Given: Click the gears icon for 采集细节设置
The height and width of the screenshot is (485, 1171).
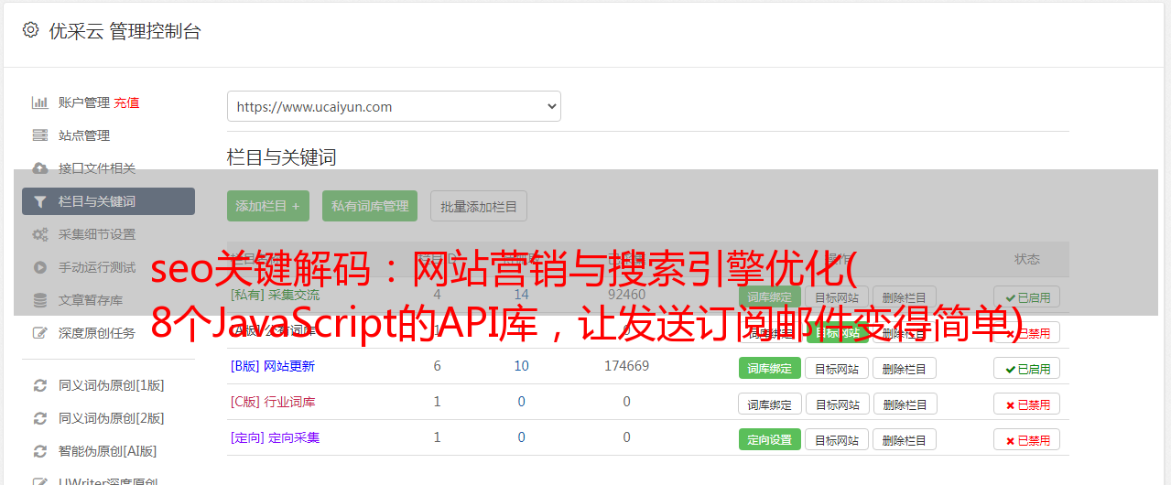Looking at the screenshot, I should (40, 234).
